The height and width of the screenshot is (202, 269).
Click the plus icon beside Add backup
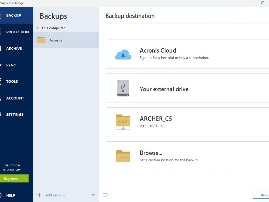(39, 195)
